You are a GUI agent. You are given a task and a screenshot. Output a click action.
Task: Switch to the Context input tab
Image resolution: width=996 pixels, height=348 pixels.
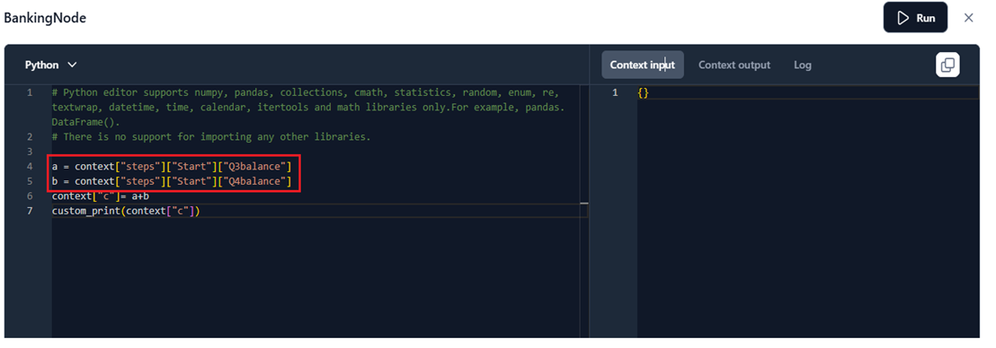642,65
